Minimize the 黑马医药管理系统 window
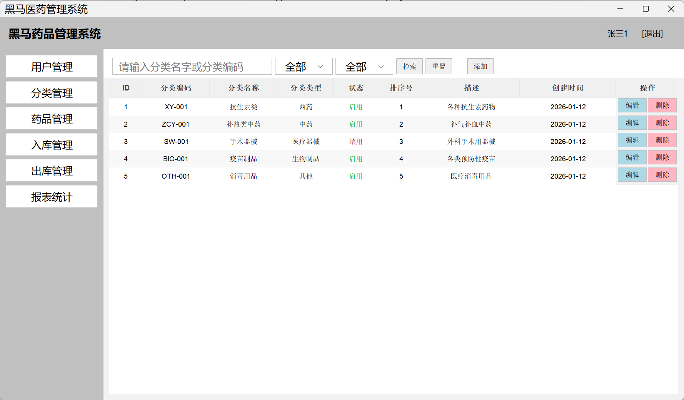This screenshot has width=684, height=400. point(620,9)
